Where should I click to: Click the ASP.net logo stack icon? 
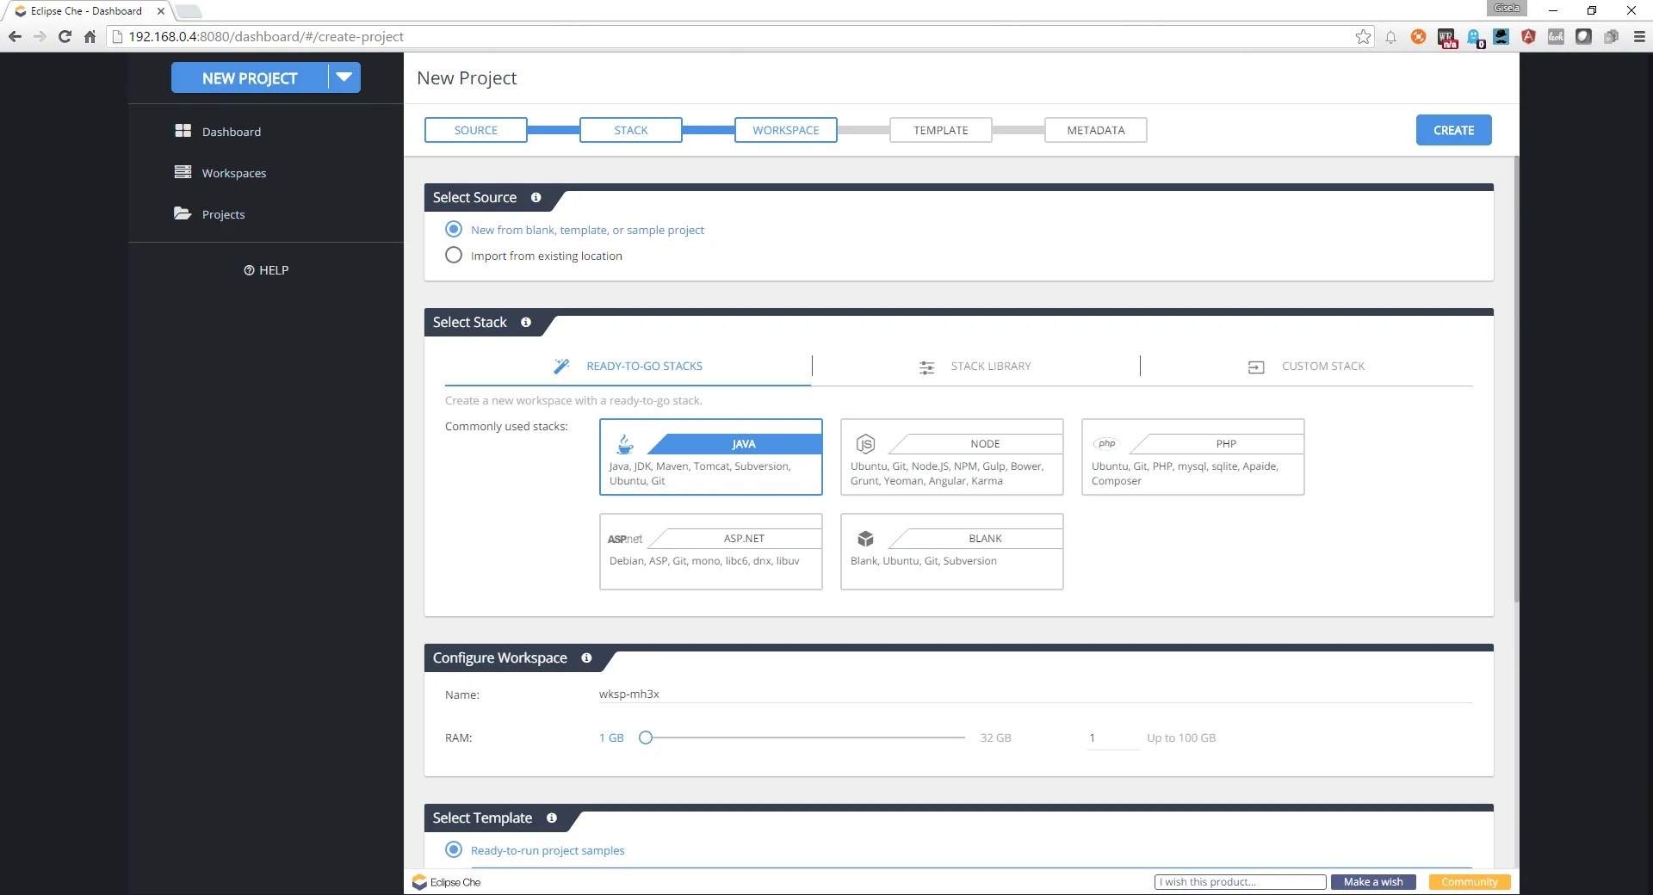[x=625, y=540]
